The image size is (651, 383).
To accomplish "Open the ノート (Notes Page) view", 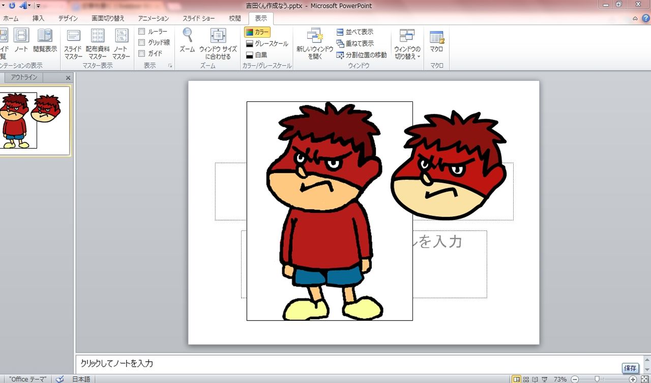I will tap(21, 40).
